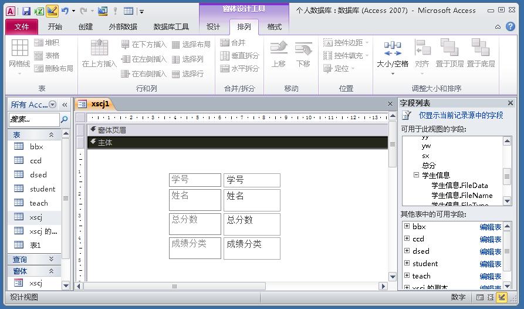524x309 pixels.
Task: Click the Save icon in quick access toolbar
Action: pos(26,11)
